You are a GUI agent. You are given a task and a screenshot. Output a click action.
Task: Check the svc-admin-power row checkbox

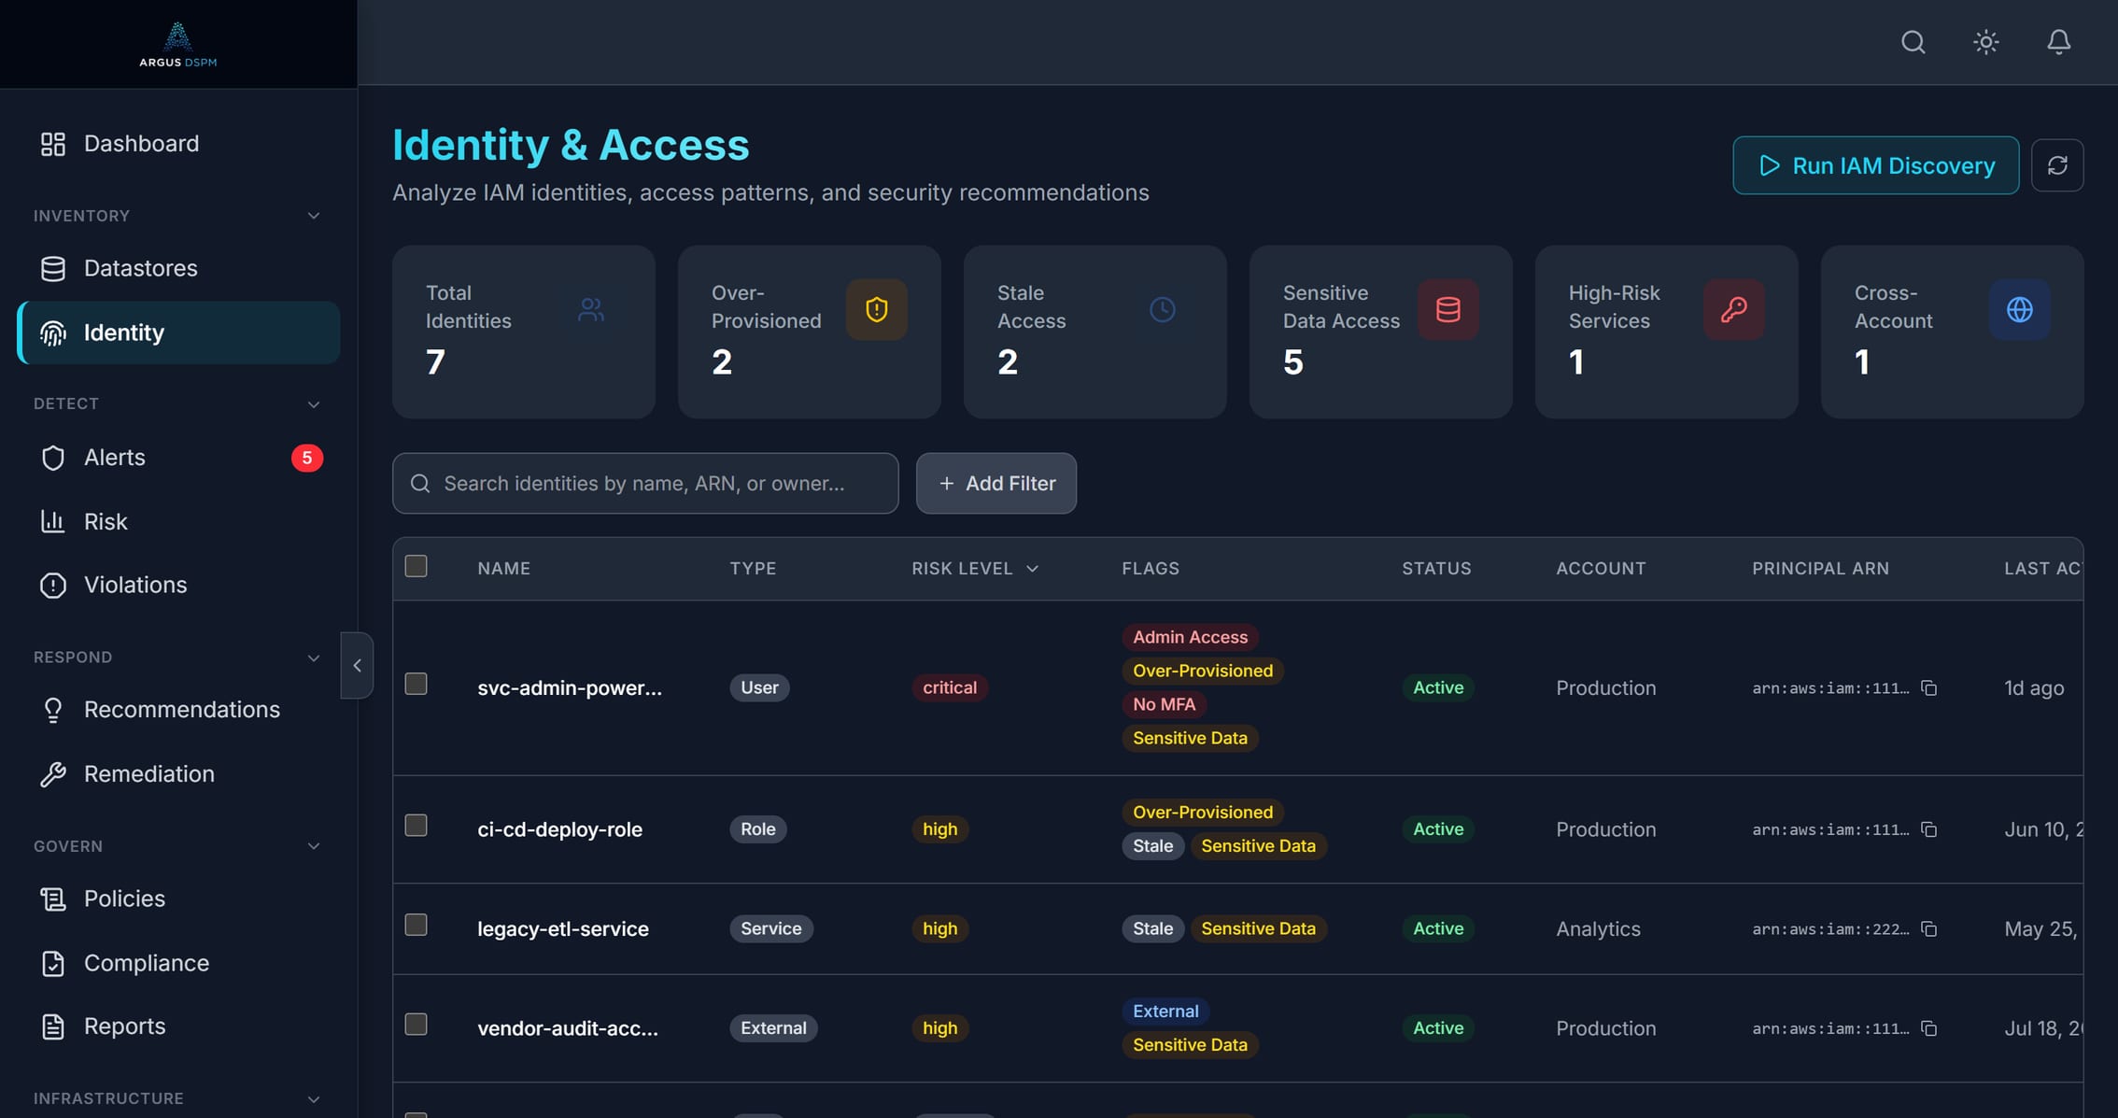coord(416,684)
